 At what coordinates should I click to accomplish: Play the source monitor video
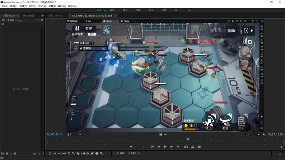(165, 147)
